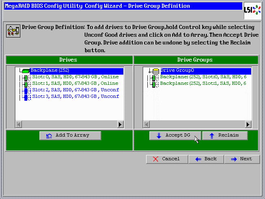Click the Drive Group0 disk stack icon
The image size is (265, 199).
[x=155, y=71]
